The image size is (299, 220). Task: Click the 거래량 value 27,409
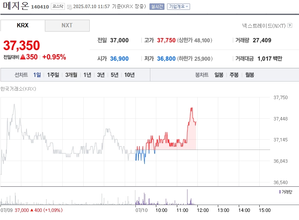point(262,40)
